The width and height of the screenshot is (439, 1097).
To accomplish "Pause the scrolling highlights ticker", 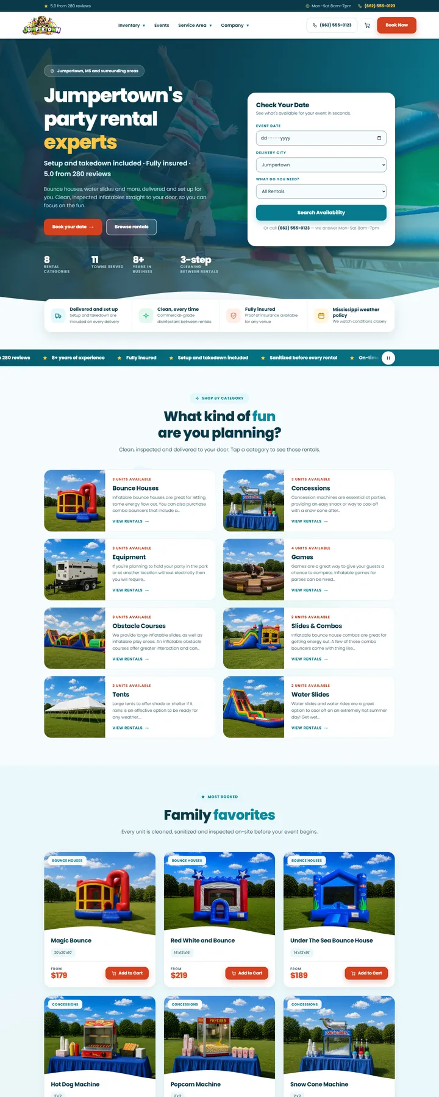I will click(x=388, y=358).
